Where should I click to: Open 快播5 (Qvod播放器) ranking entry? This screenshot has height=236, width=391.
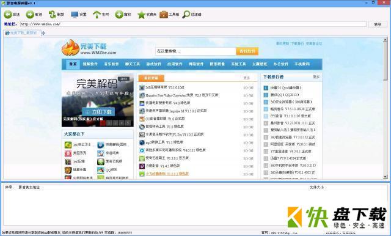(x=286, y=88)
